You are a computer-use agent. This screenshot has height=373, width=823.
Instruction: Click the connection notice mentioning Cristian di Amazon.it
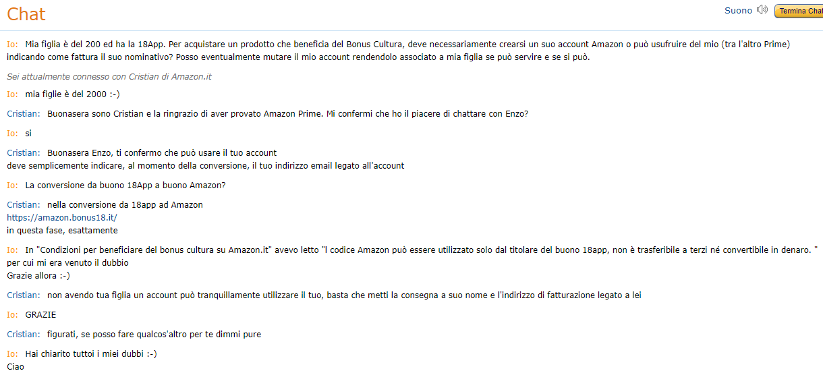(109, 76)
